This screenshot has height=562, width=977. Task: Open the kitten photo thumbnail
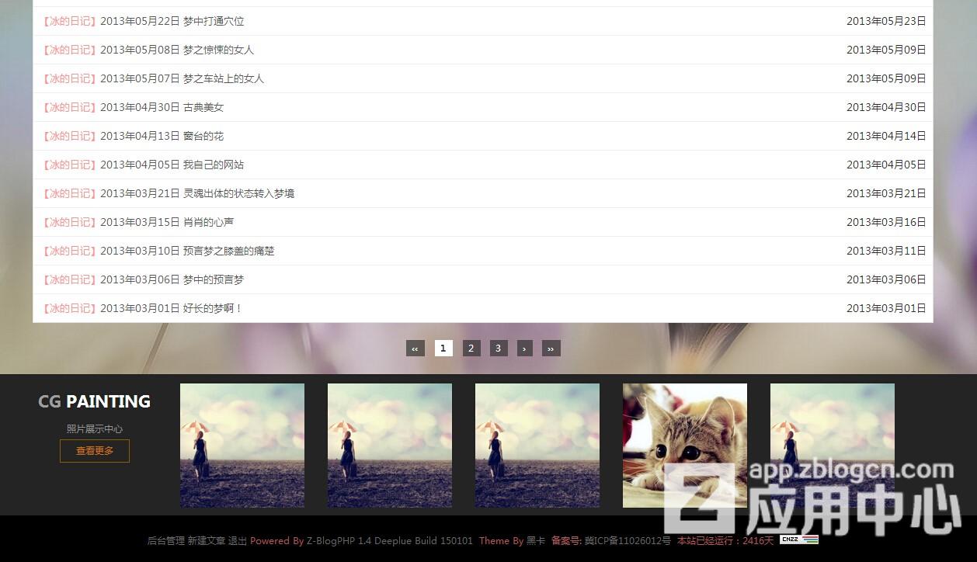684,445
